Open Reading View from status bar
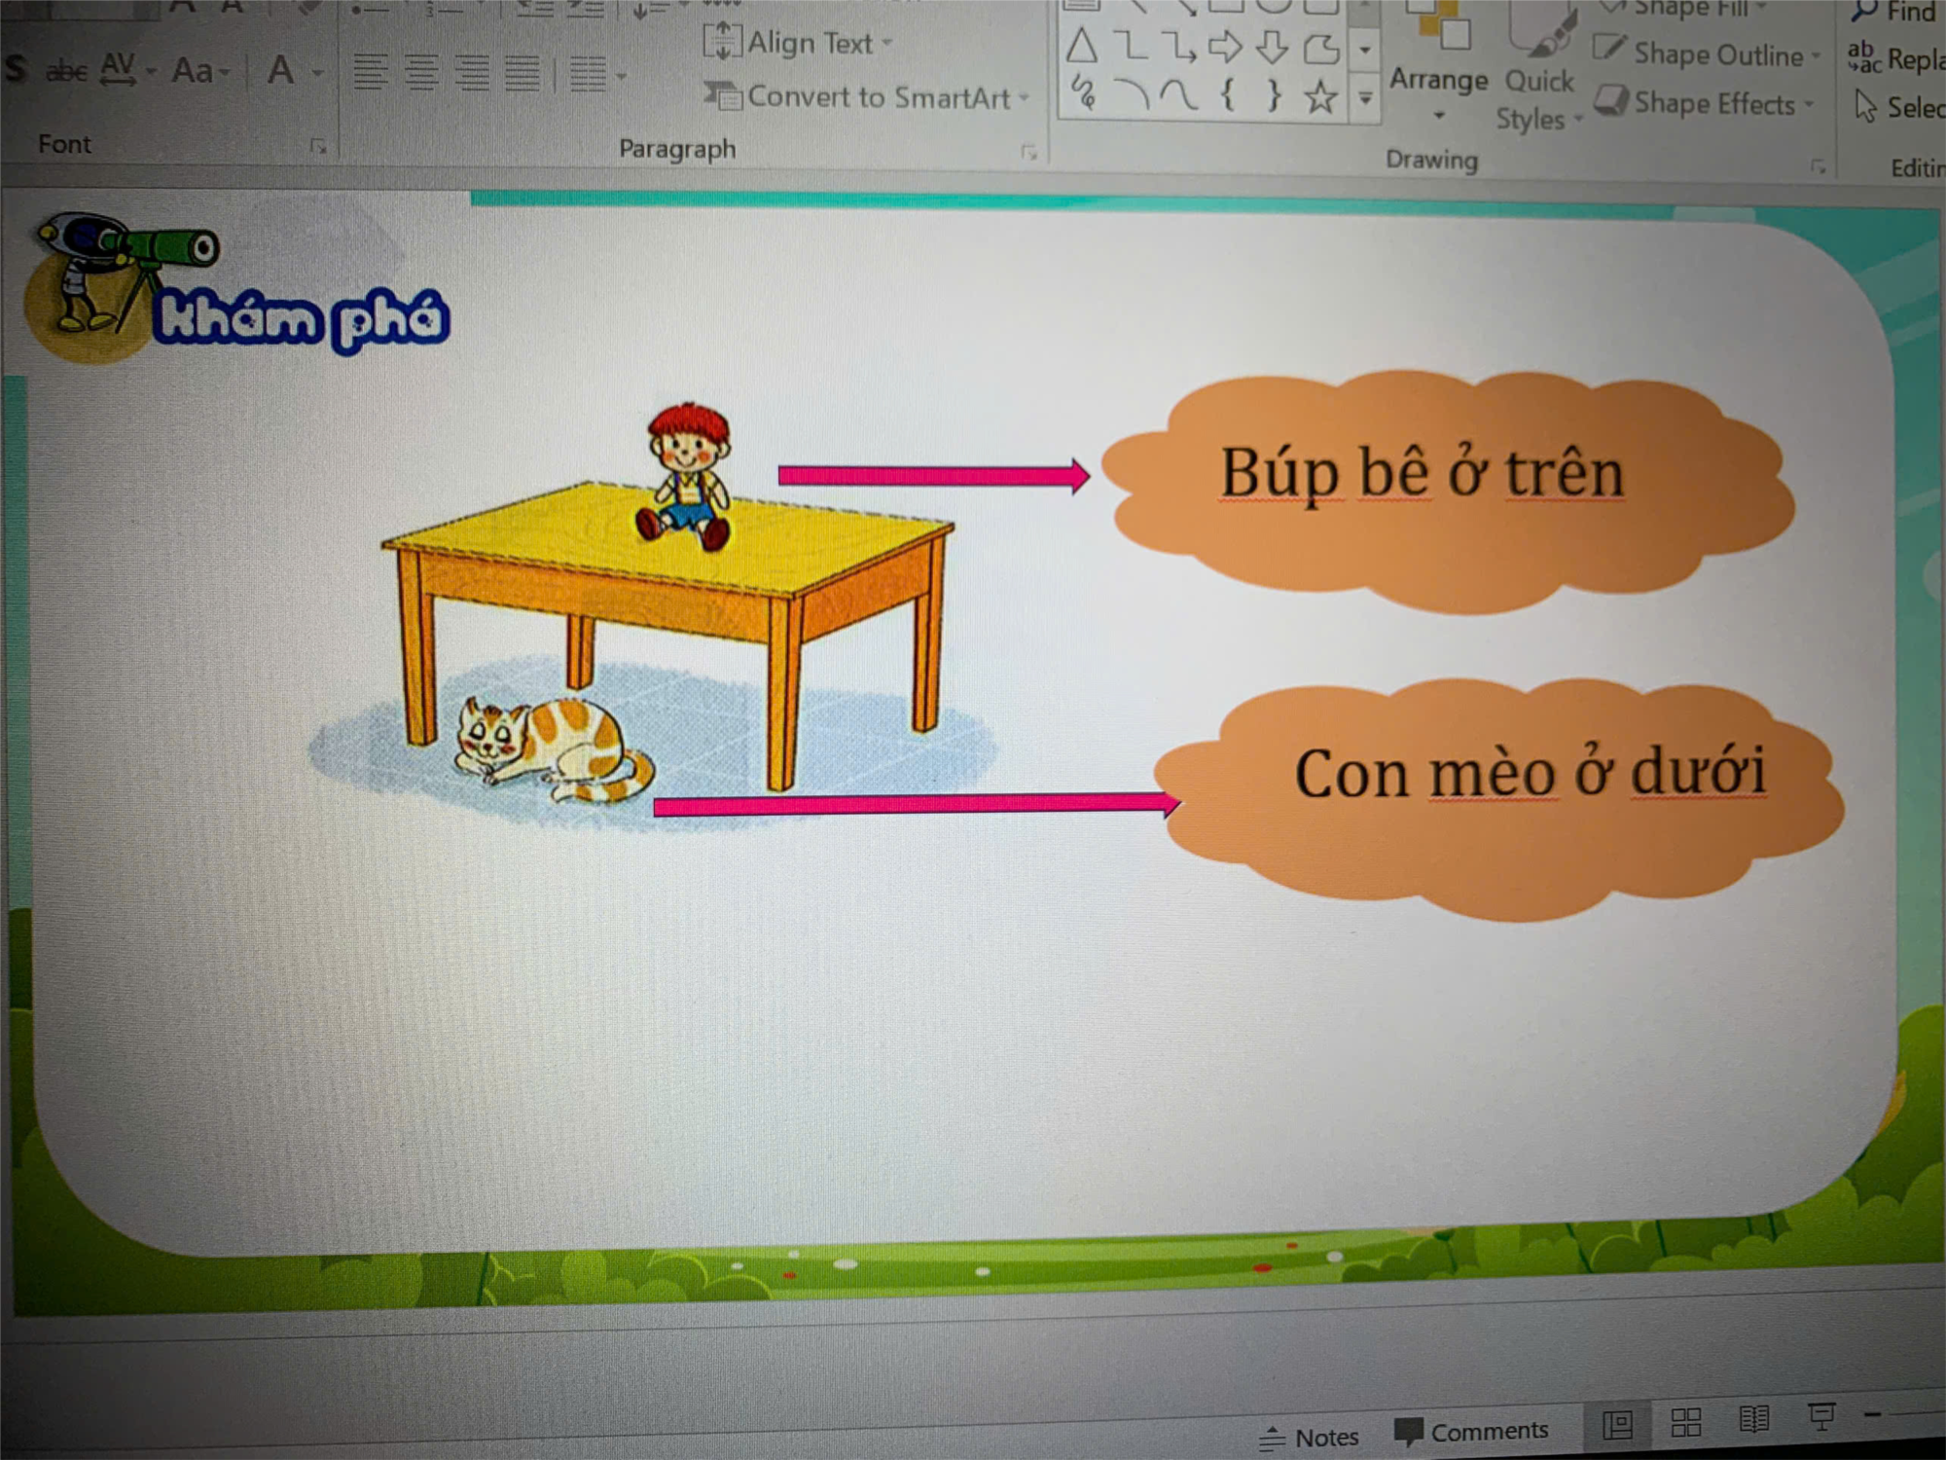The height and width of the screenshot is (1460, 1946). click(1753, 1419)
